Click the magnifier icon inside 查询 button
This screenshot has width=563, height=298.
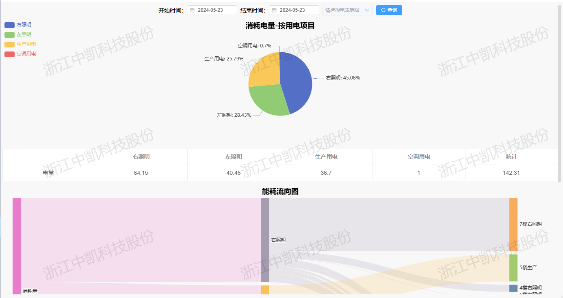click(383, 10)
